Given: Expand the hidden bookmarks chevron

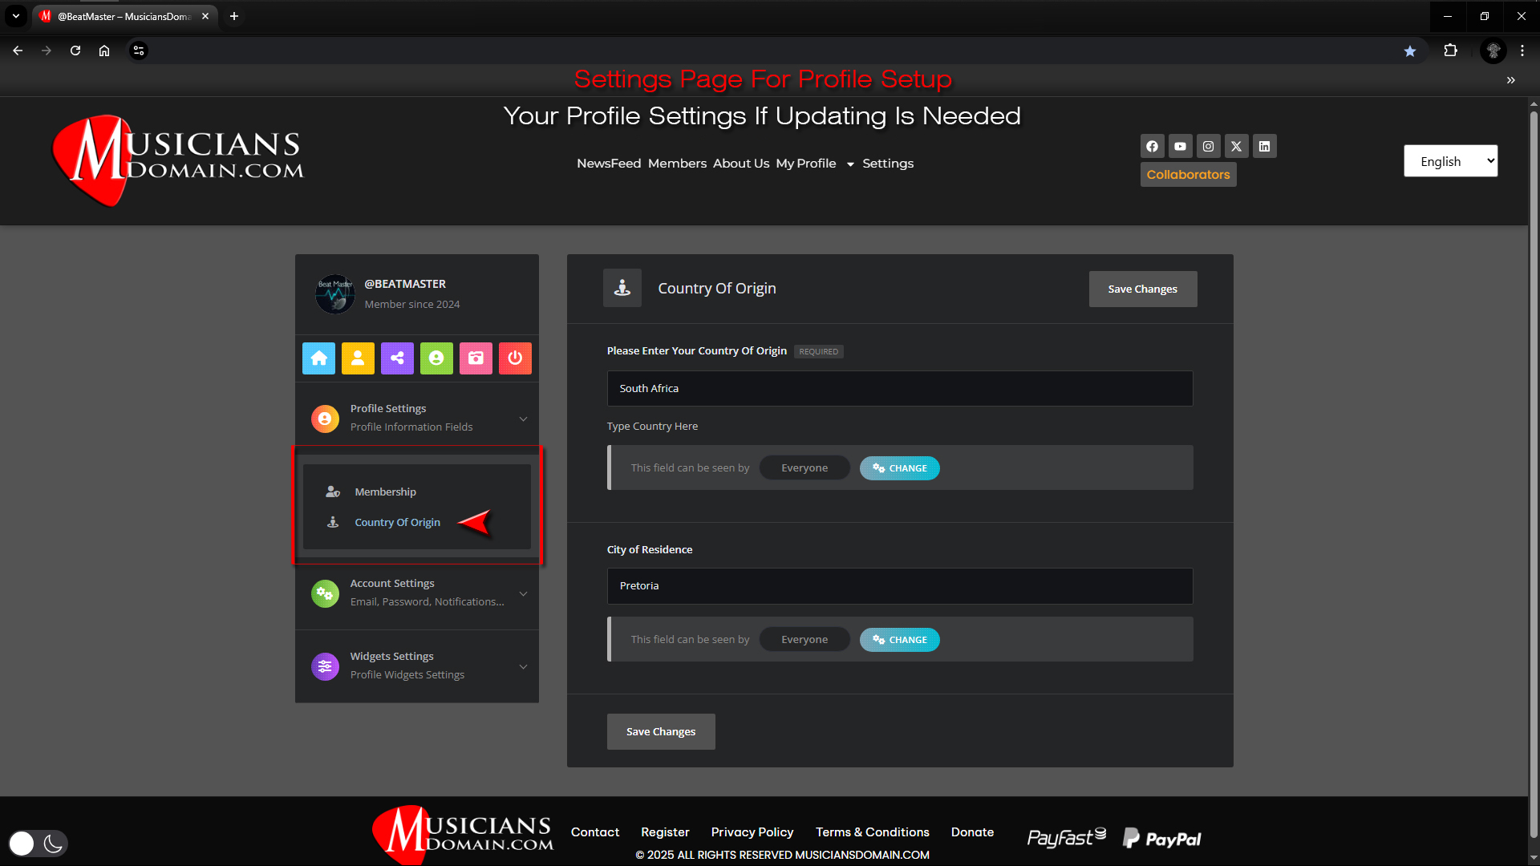Looking at the screenshot, I should coord(1511,80).
